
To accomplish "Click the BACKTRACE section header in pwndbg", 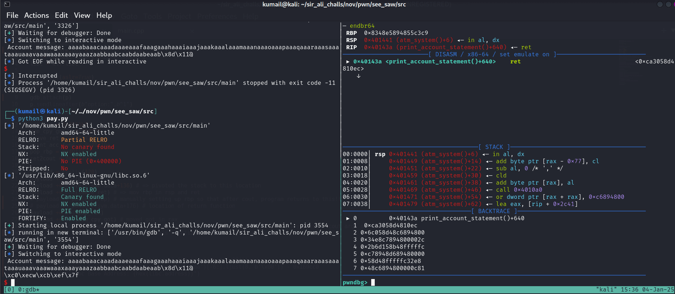I will point(494,211).
